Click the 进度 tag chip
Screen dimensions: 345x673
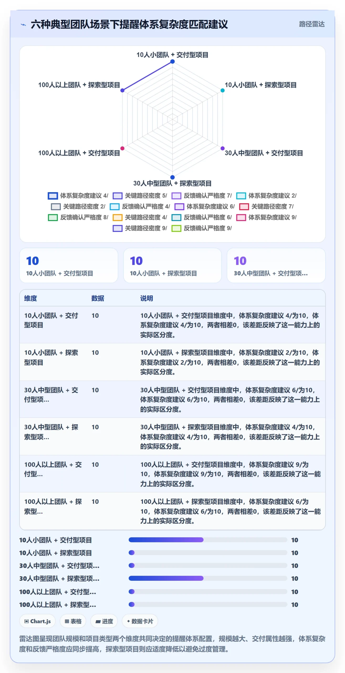104,621
